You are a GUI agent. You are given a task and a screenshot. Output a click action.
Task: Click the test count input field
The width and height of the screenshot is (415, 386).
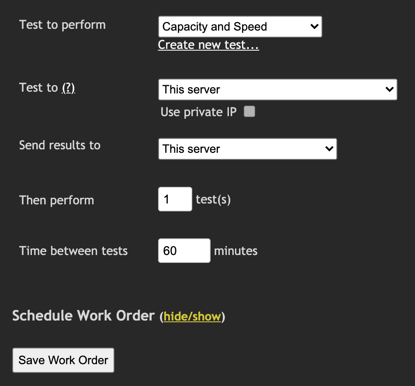(x=175, y=199)
